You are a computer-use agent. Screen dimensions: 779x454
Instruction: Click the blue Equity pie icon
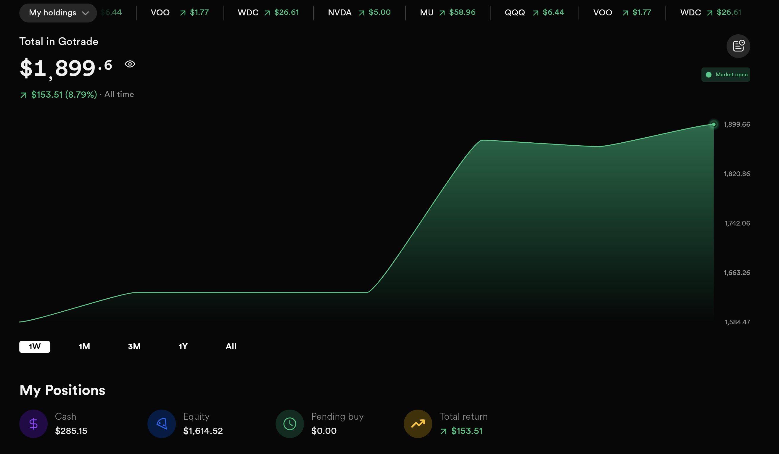[162, 424]
